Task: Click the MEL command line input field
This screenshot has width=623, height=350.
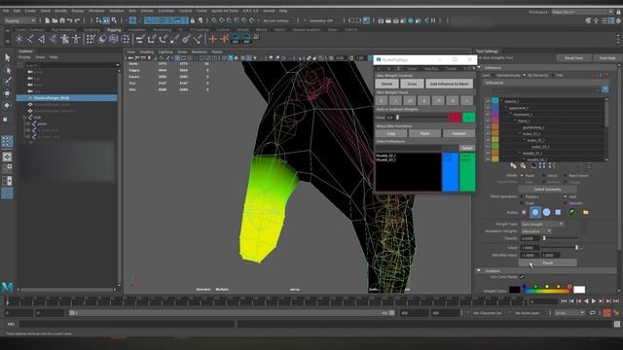Action: tap(128, 324)
